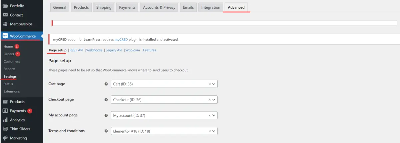Click the Terms and conditions field label
The height and width of the screenshot is (143, 400).
coord(67,131)
